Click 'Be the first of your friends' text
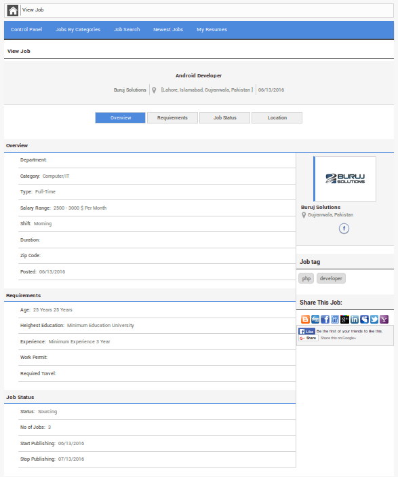 349,331
